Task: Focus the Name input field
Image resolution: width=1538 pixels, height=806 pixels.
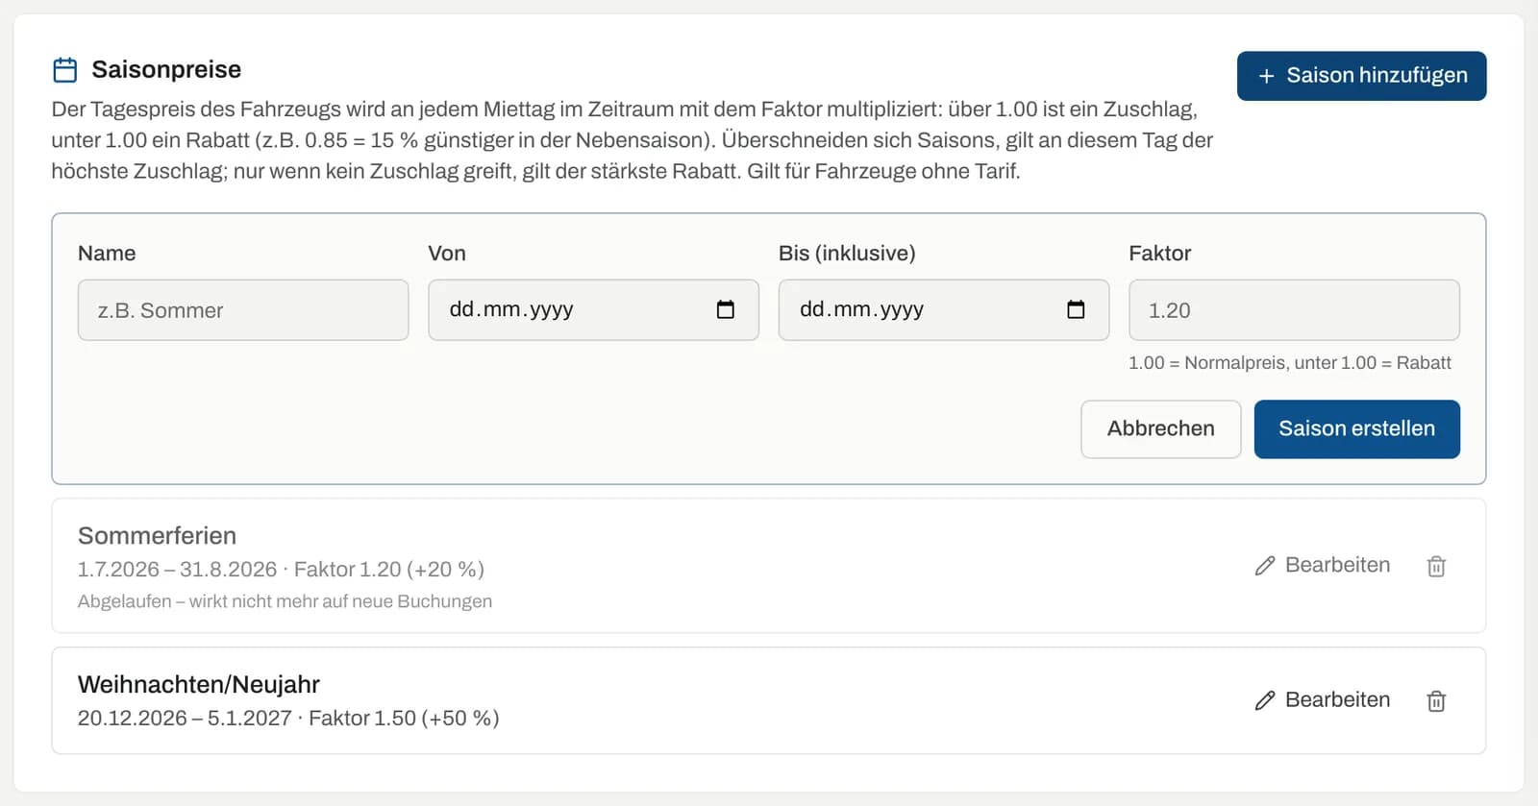Action: [x=243, y=310]
